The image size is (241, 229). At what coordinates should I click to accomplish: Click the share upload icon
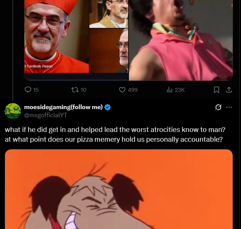coord(229,90)
